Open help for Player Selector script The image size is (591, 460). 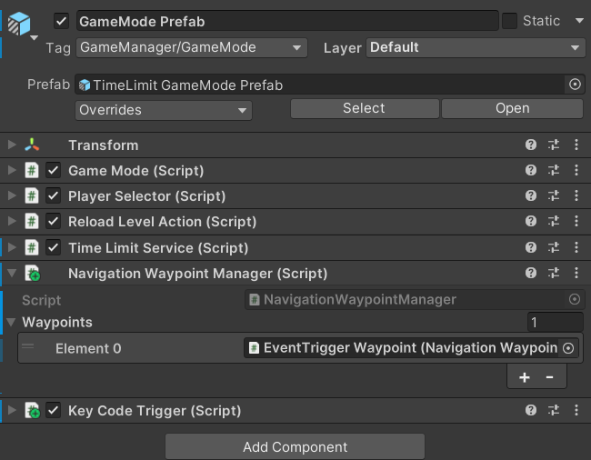coord(531,195)
